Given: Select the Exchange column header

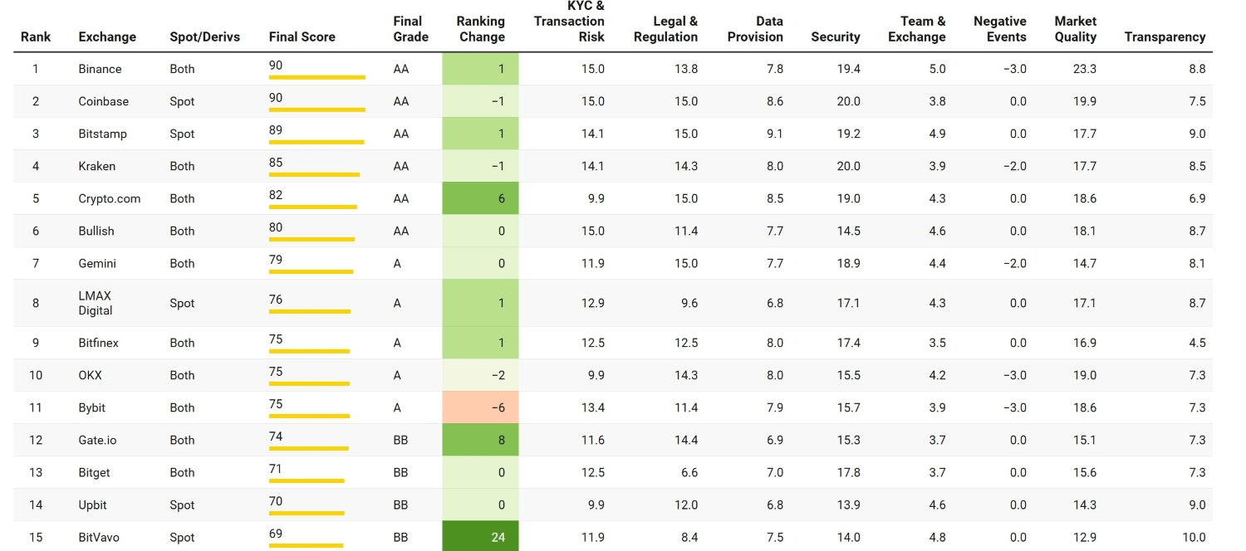Looking at the screenshot, I should (107, 37).
